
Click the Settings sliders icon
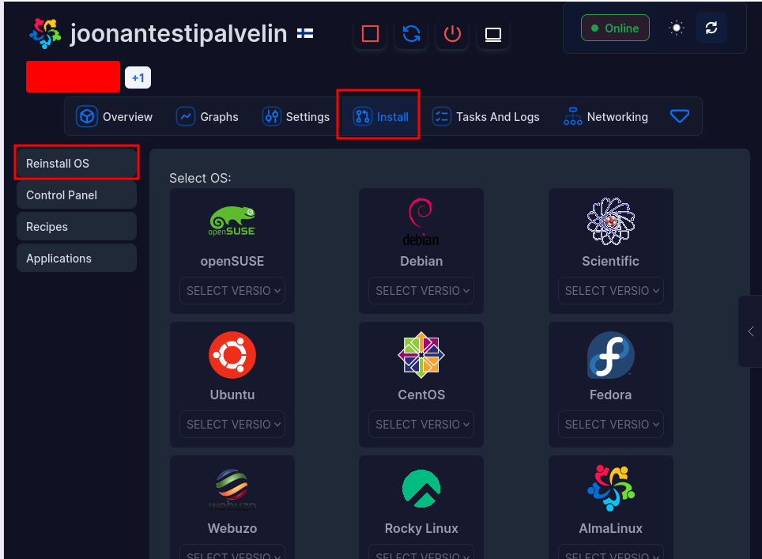pos(272,117)
